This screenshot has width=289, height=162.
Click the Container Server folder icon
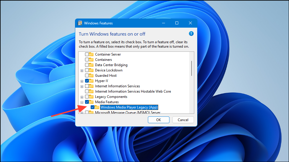(91, 54)
